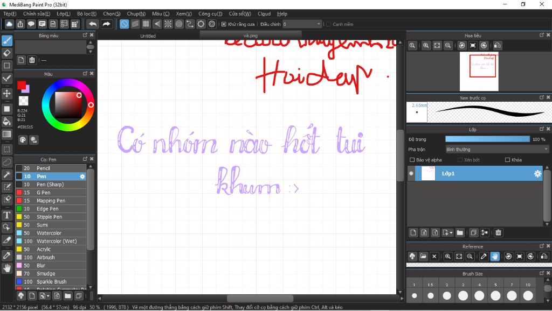The width and height of the screenshot is (552, 311).
Task: Select the Hand pan tool
Action: [6, 268]
